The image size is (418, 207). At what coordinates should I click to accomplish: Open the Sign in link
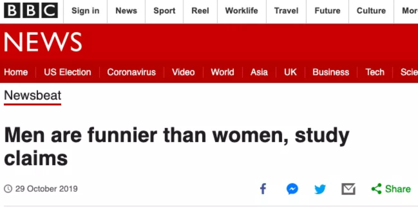85,11
